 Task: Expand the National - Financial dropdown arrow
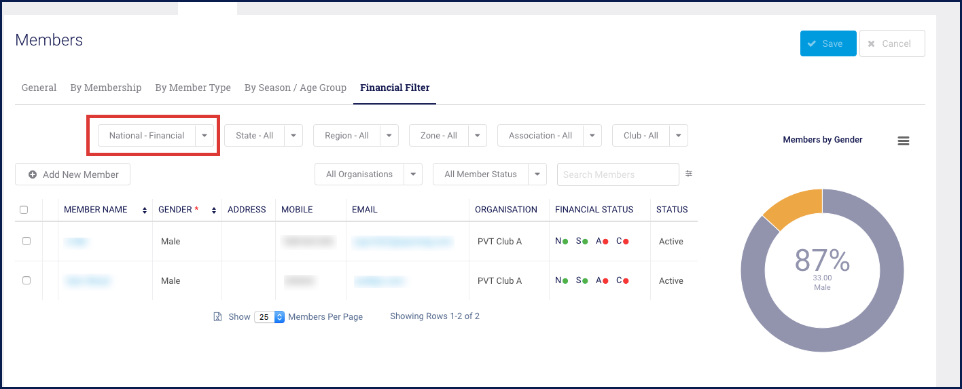click(x=204, y=136)
